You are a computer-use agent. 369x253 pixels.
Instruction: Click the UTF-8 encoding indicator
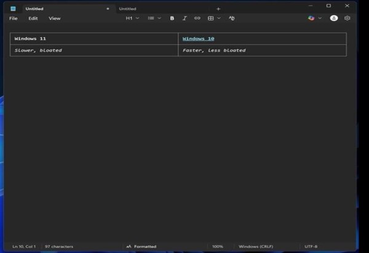pyautogui.click(x=311, y=246)
